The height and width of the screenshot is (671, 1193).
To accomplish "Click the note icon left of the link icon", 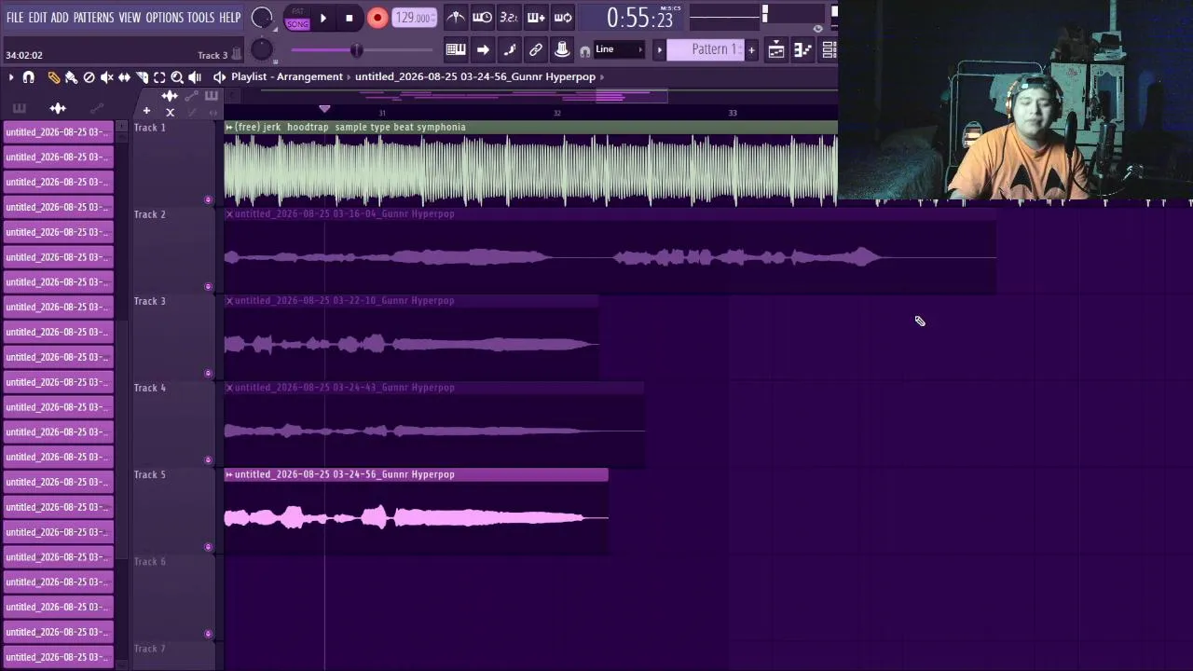I will [509, 49].
